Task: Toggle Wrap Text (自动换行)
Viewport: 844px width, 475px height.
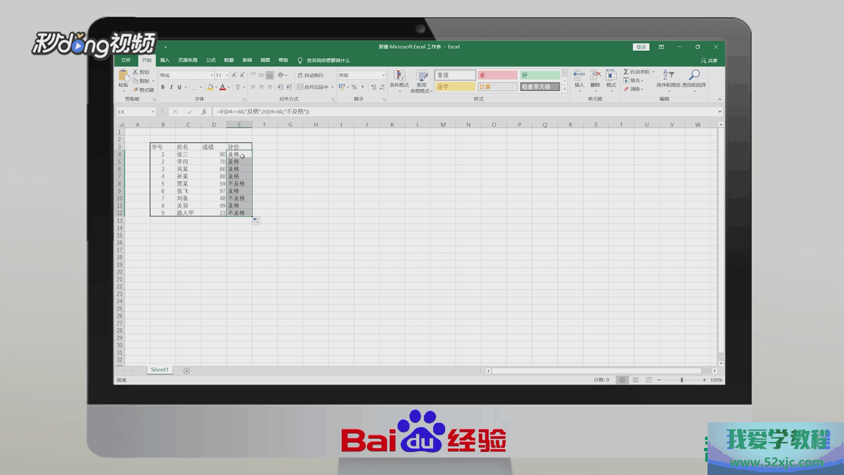Action: [311, 75]
